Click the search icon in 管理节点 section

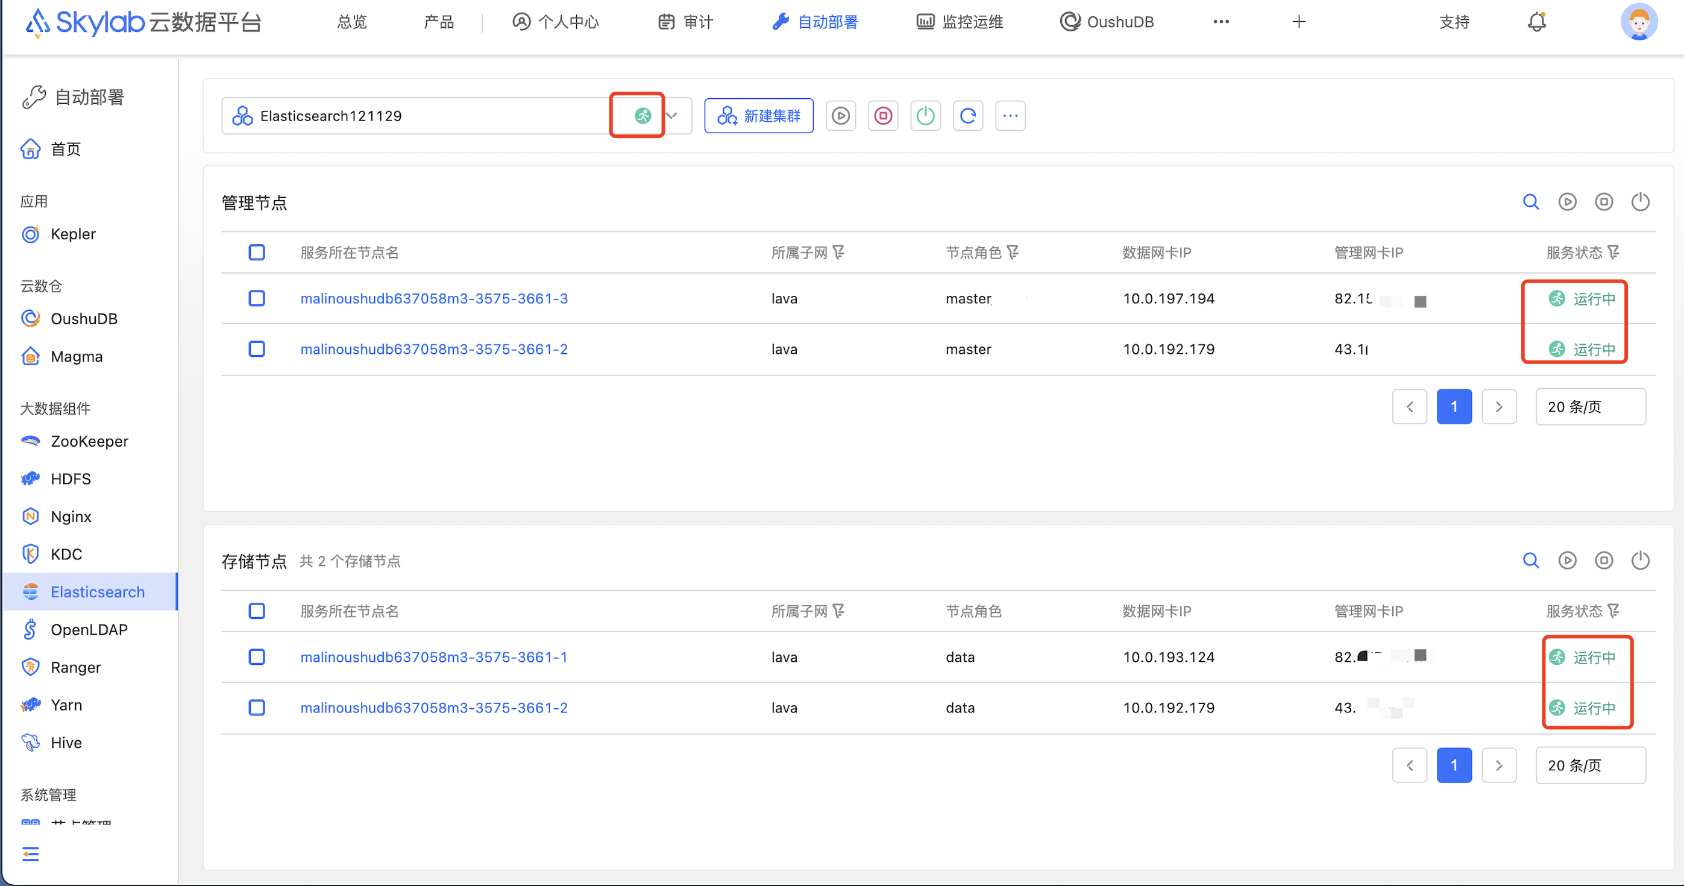(x=1531, y=202)
